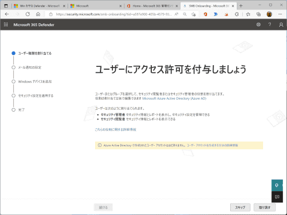This screenshot has width=287, height=215.
Task: Open the app launcher waffle menu
Action: pyautogui.click(x=6, y=24)
